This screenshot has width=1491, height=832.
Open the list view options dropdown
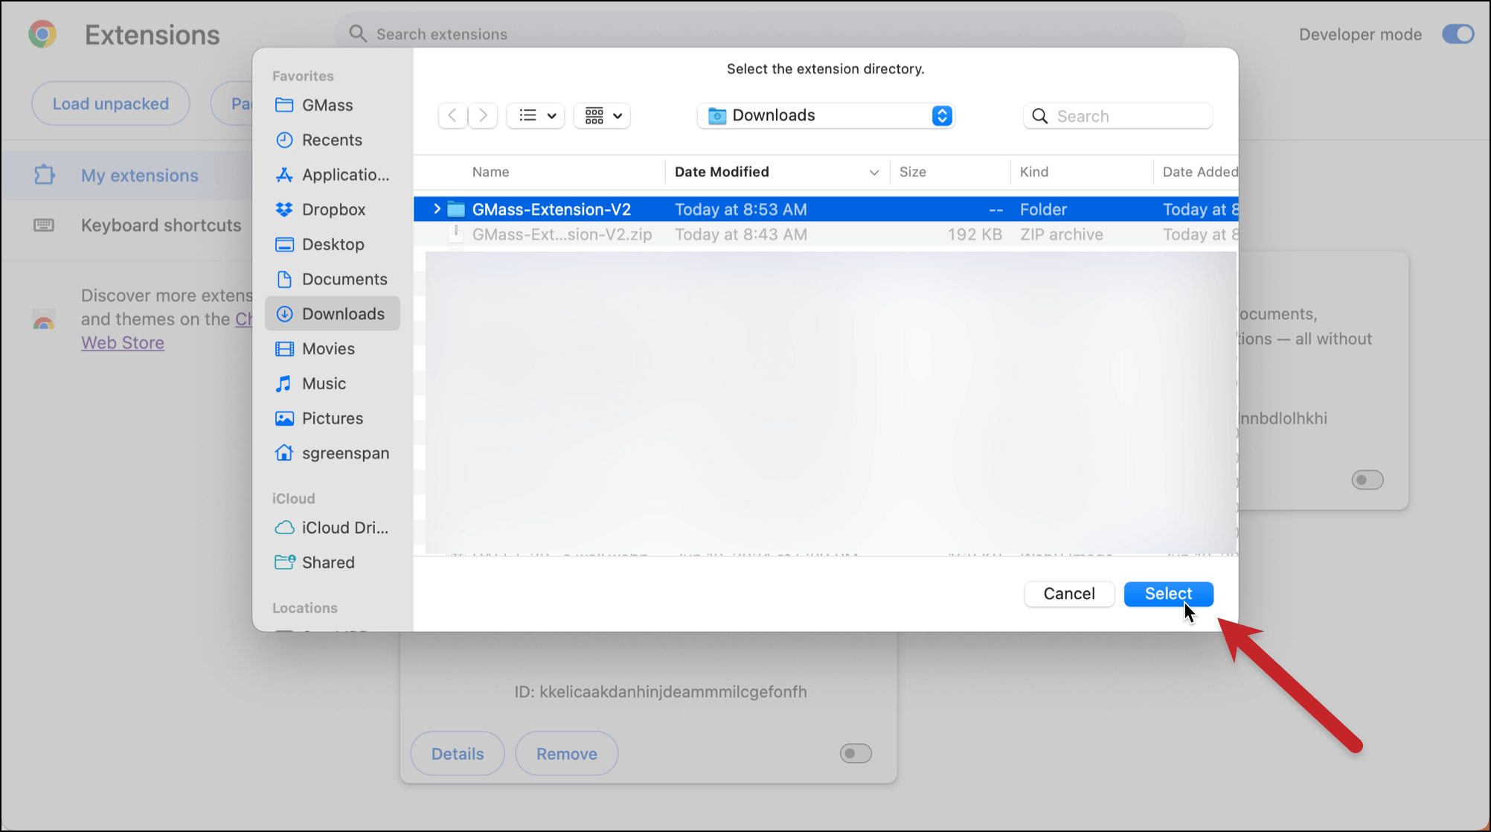coord(536,115)
